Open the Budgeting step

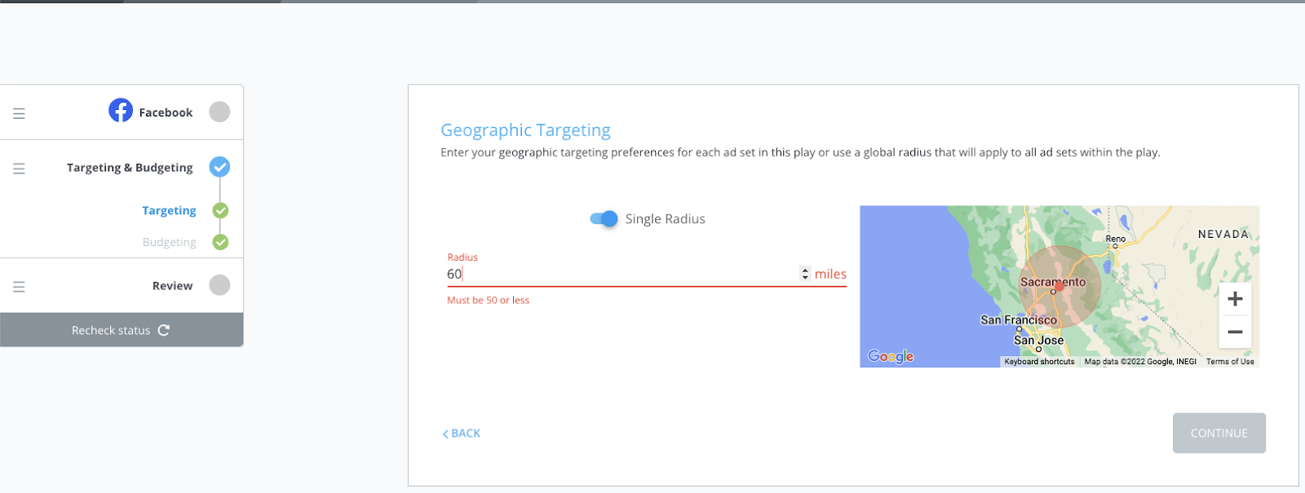(x=169, y=242)
